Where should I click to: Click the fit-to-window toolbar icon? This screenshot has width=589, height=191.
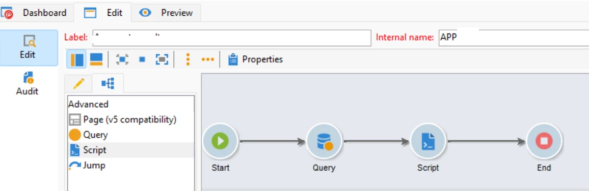[x=162, y=59]
